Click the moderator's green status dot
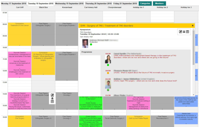 (91, 44)
